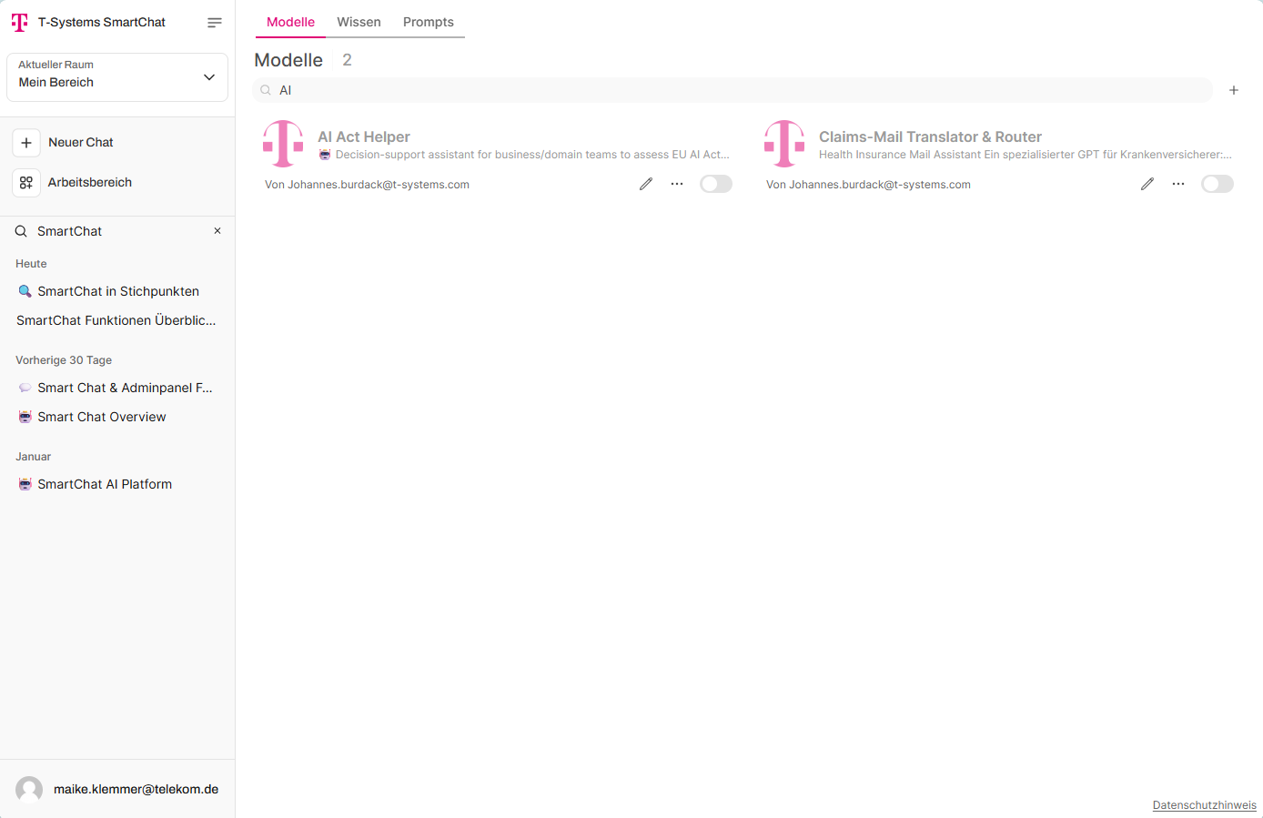This screenshot has height=818, width=1263.
Task: Click robot icon beside SmartChat AI Platform
Action: (x=25, y=484)
